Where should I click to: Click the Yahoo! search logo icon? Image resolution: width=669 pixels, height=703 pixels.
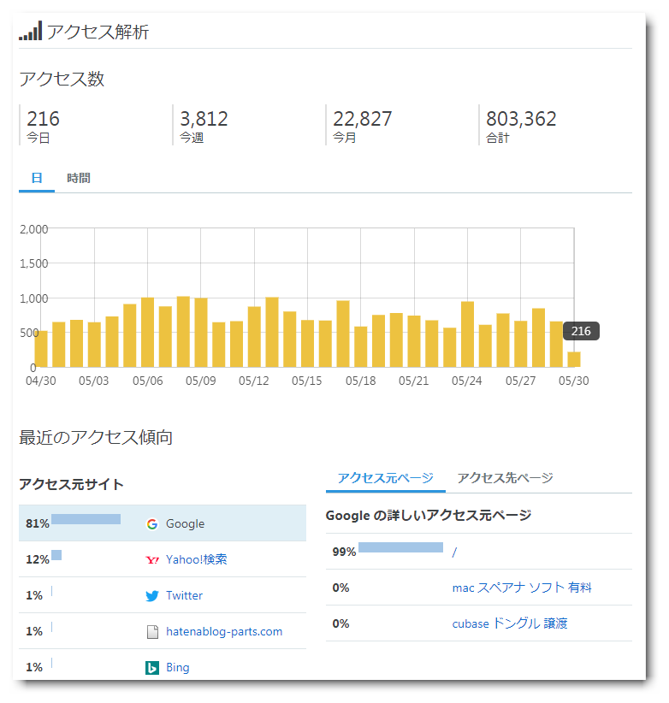point(152,559)
